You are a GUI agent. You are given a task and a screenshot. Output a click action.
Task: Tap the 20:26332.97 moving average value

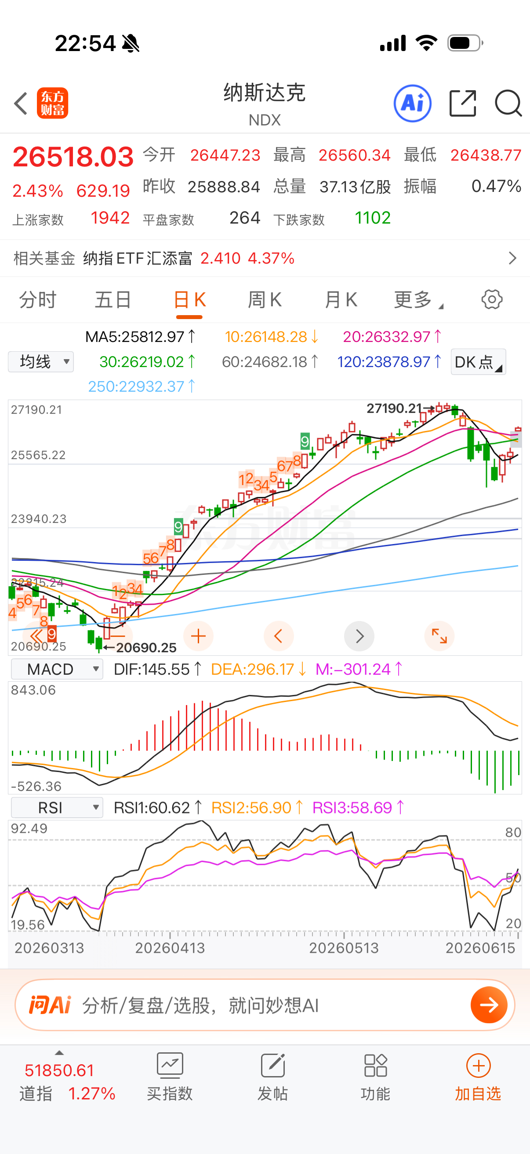point(392,336)
